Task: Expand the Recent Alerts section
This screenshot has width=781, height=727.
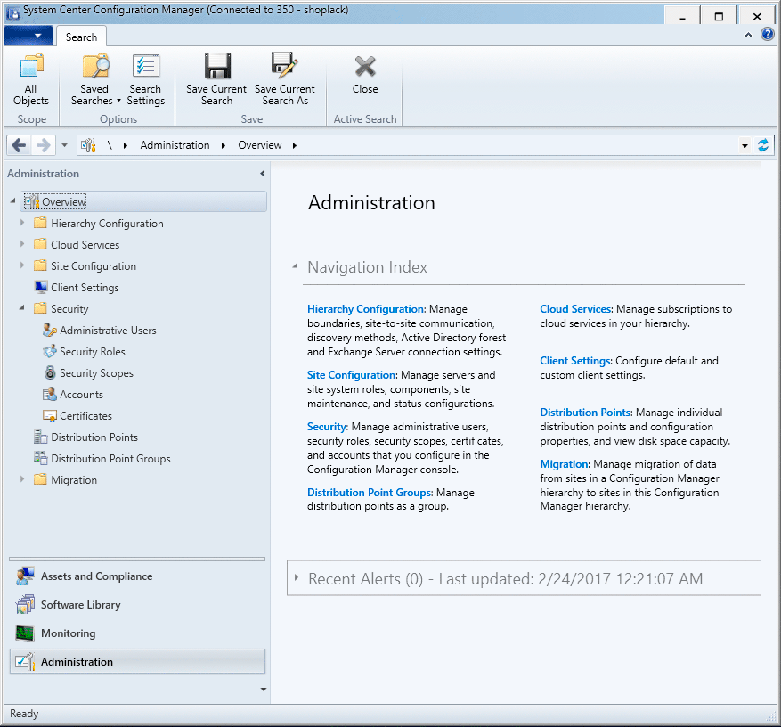Action: (x=297, y=577)
